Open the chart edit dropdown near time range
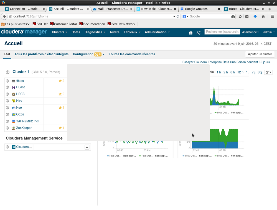 pyautogui.click(x=268, y=72)
